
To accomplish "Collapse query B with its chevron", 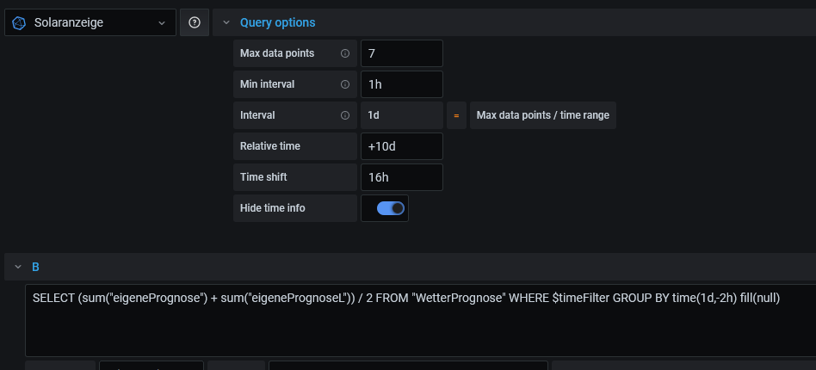I will point(18,267).
